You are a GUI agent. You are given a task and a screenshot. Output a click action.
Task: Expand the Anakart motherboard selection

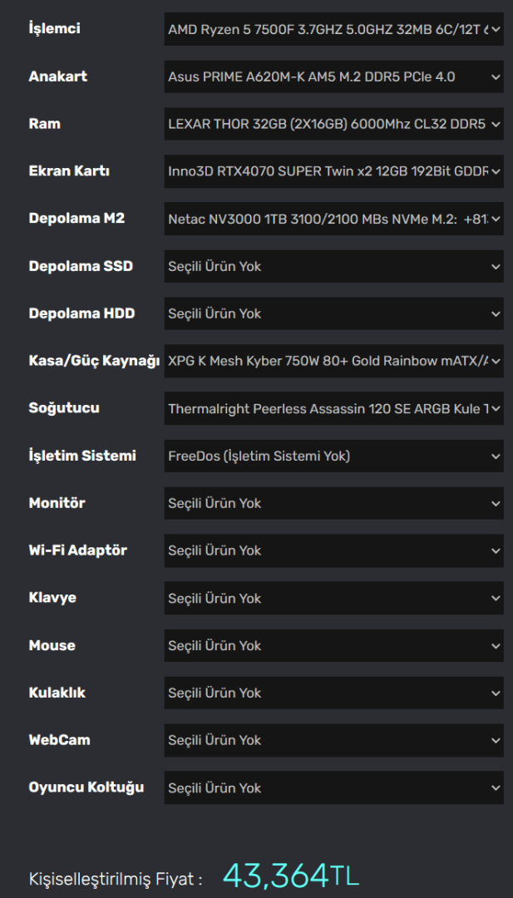click(x=333, y=76)
